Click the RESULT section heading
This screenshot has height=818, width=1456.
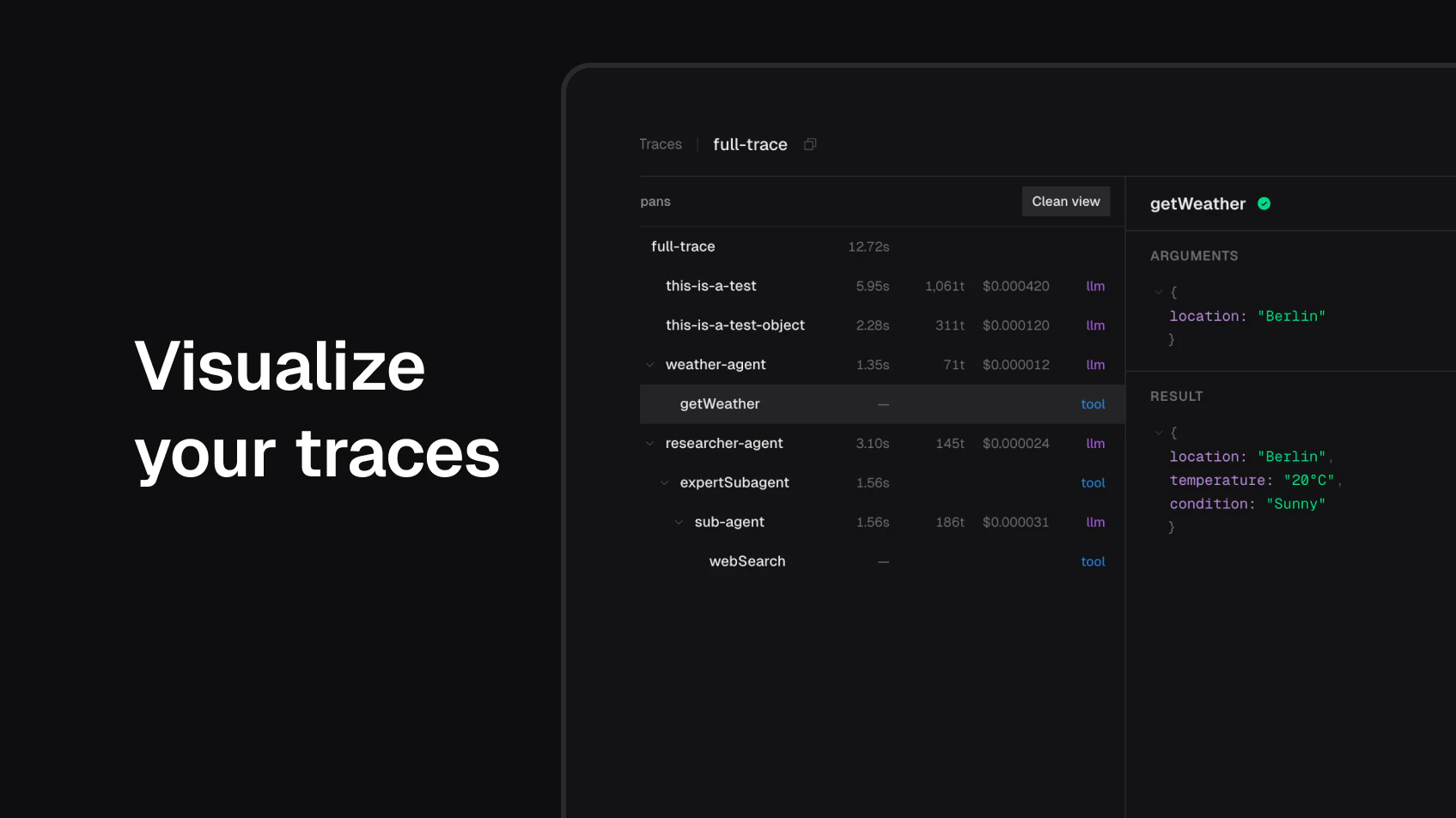tap(1177, 397)
